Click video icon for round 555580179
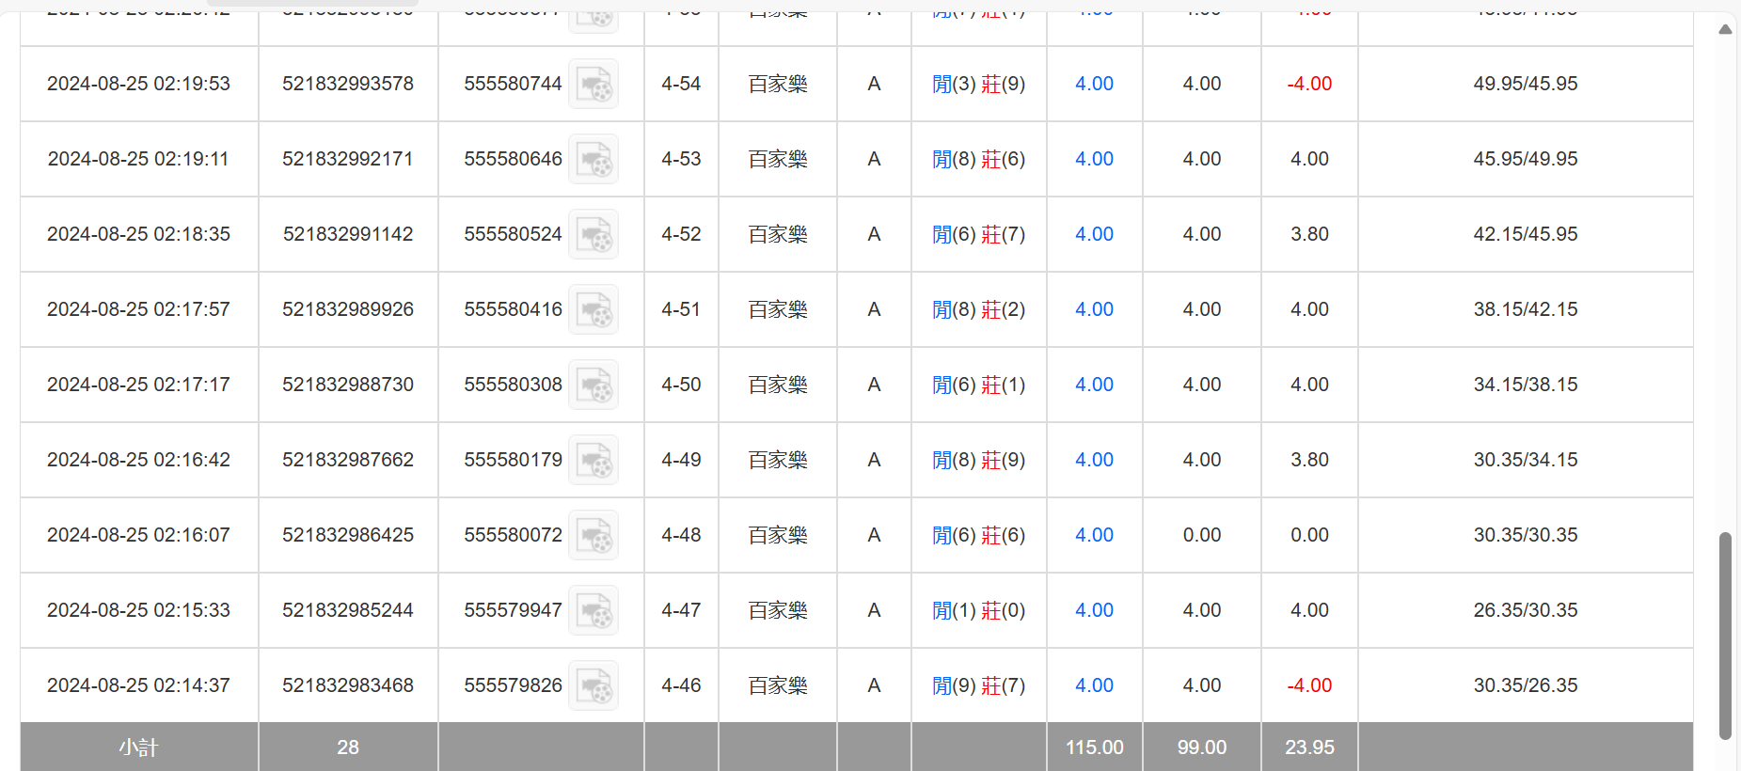Image resolution: width=1741 pixels, height=771 pixels. coord(594,461)
